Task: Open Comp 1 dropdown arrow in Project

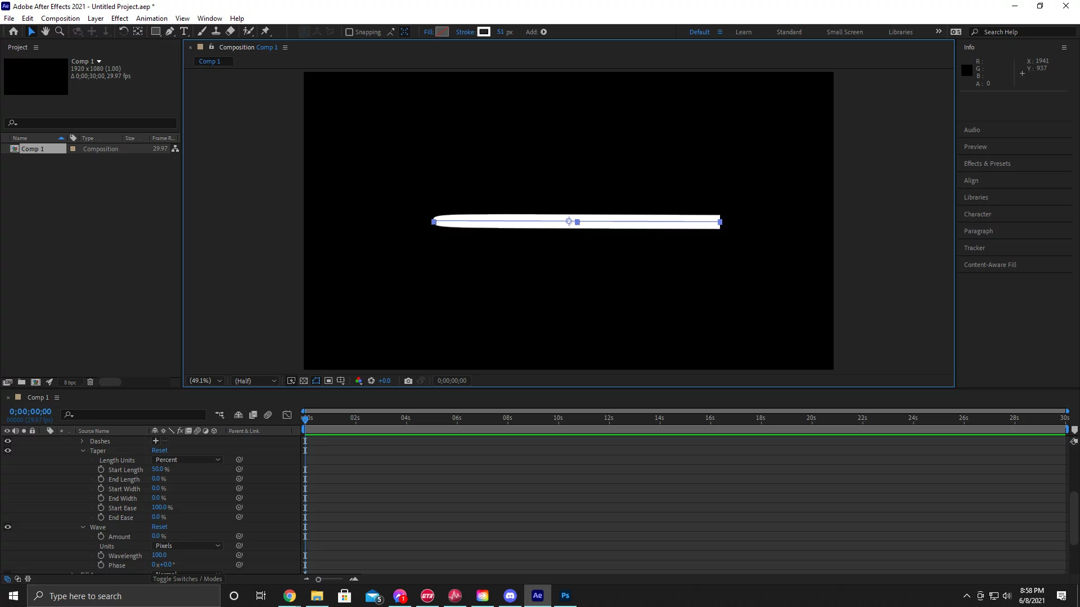Action: (99, 61)
